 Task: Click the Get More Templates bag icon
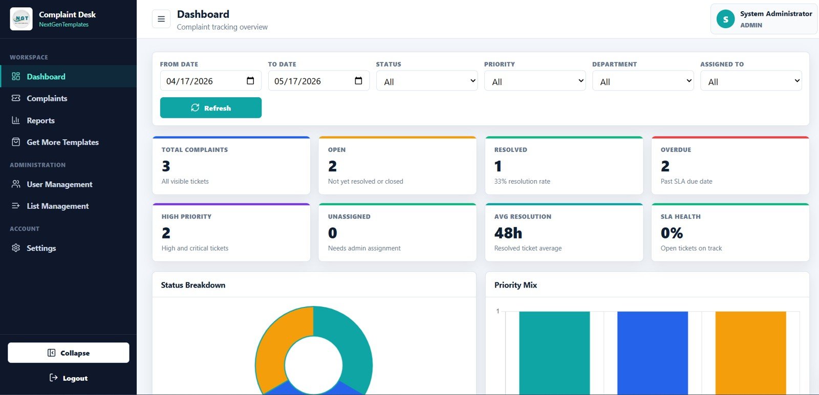[x=16, y=142]
